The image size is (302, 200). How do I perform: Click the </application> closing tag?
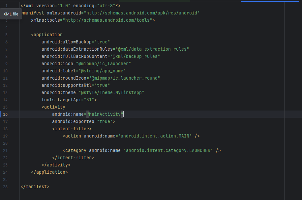(49, 172)
